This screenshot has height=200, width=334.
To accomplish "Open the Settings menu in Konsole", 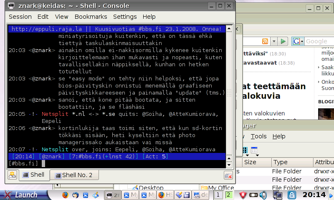I will coord(125,17).
